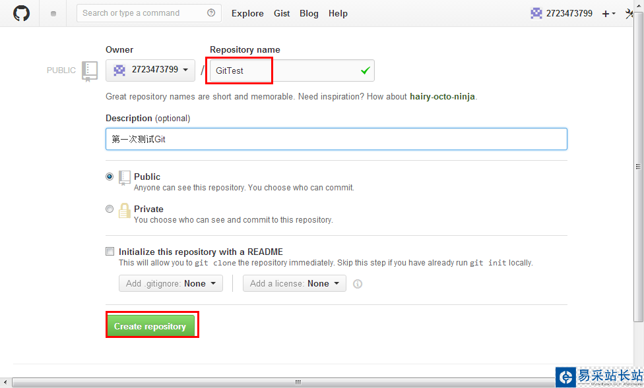Image resolution: width=644 pixels, height=388 pixels.
Task: Open the GitHub Octocat home logo
Action: [21, 13]
